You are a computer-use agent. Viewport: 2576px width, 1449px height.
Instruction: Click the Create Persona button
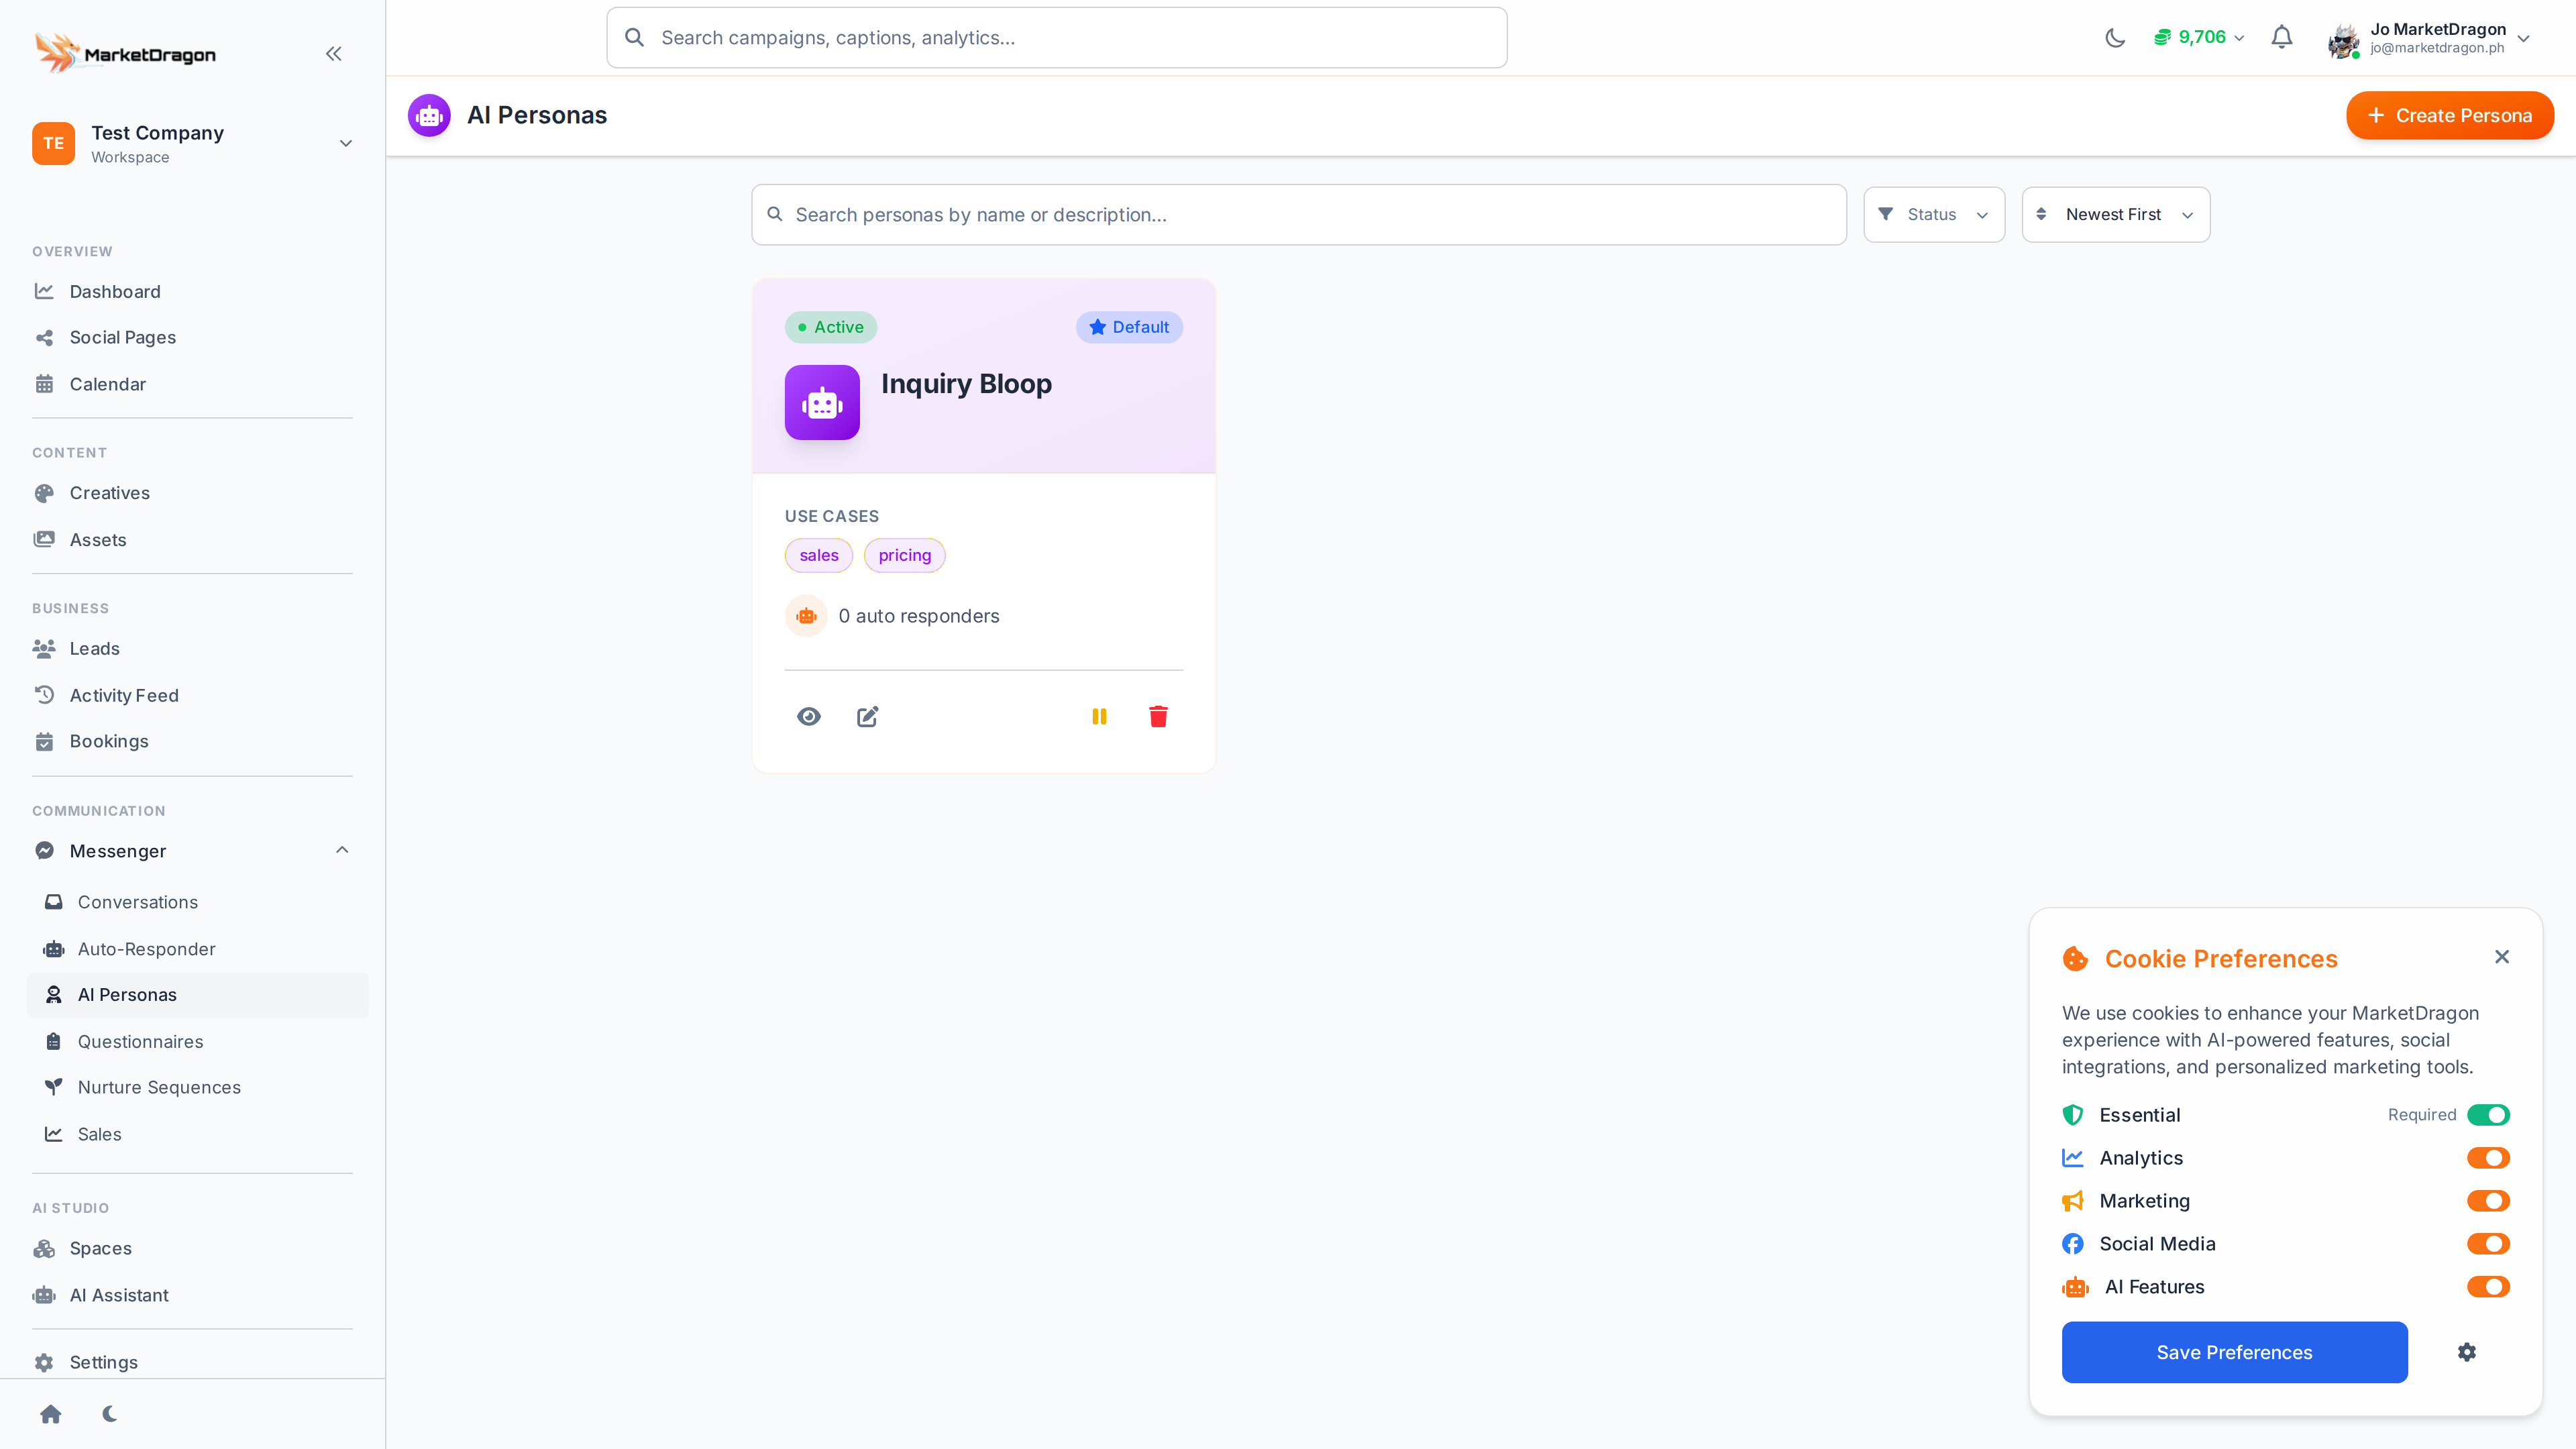pos(2450,116)
